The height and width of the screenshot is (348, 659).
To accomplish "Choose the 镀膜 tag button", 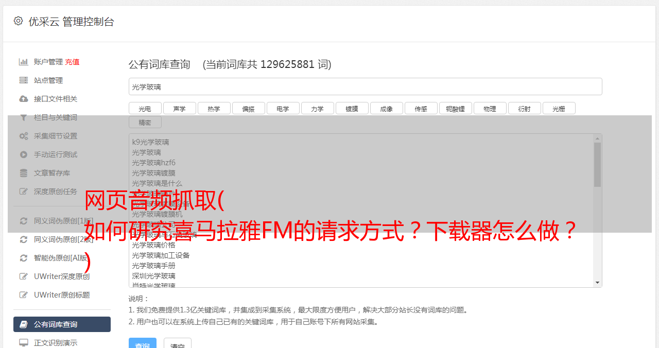I will click(352, 108).
